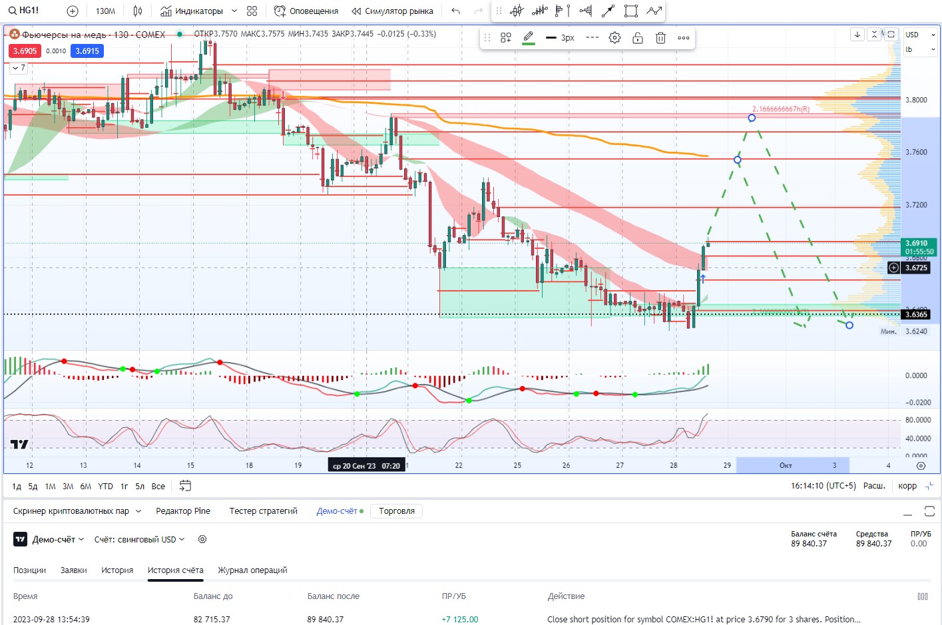
Task: Move pane down arrow button
Action: point(857,34)
